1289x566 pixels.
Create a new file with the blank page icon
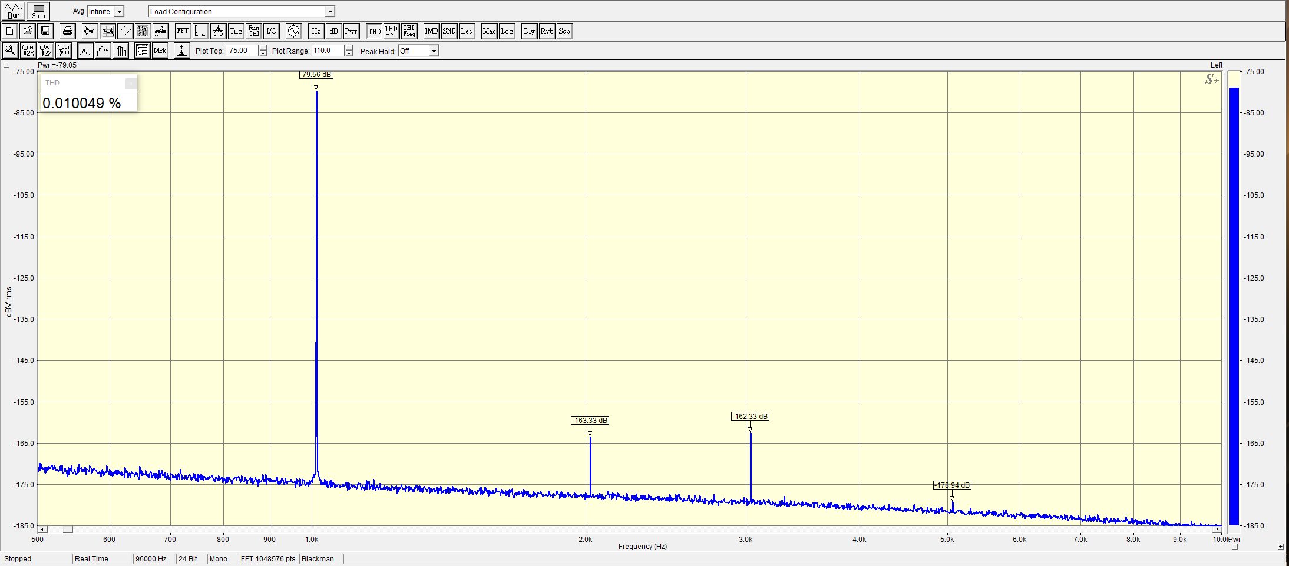pyautogui.click(x=10, y=31)
